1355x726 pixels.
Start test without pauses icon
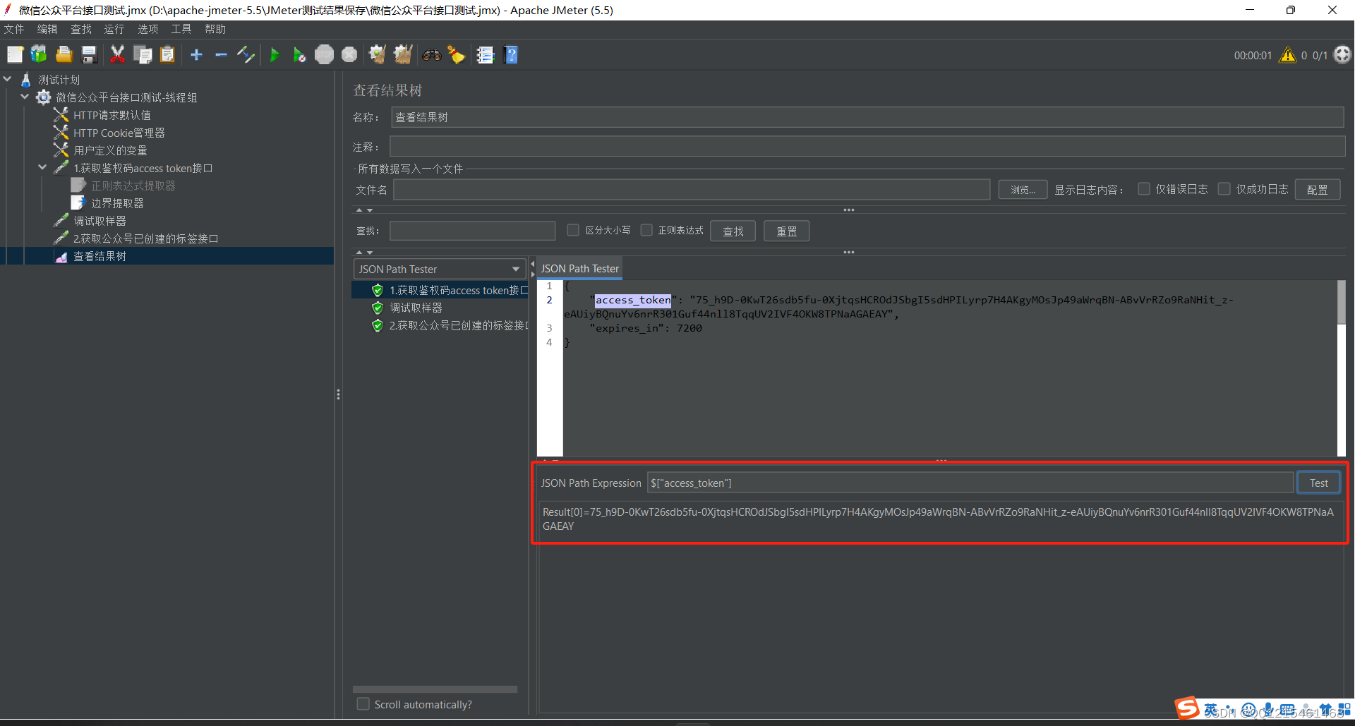click(299, 54)
